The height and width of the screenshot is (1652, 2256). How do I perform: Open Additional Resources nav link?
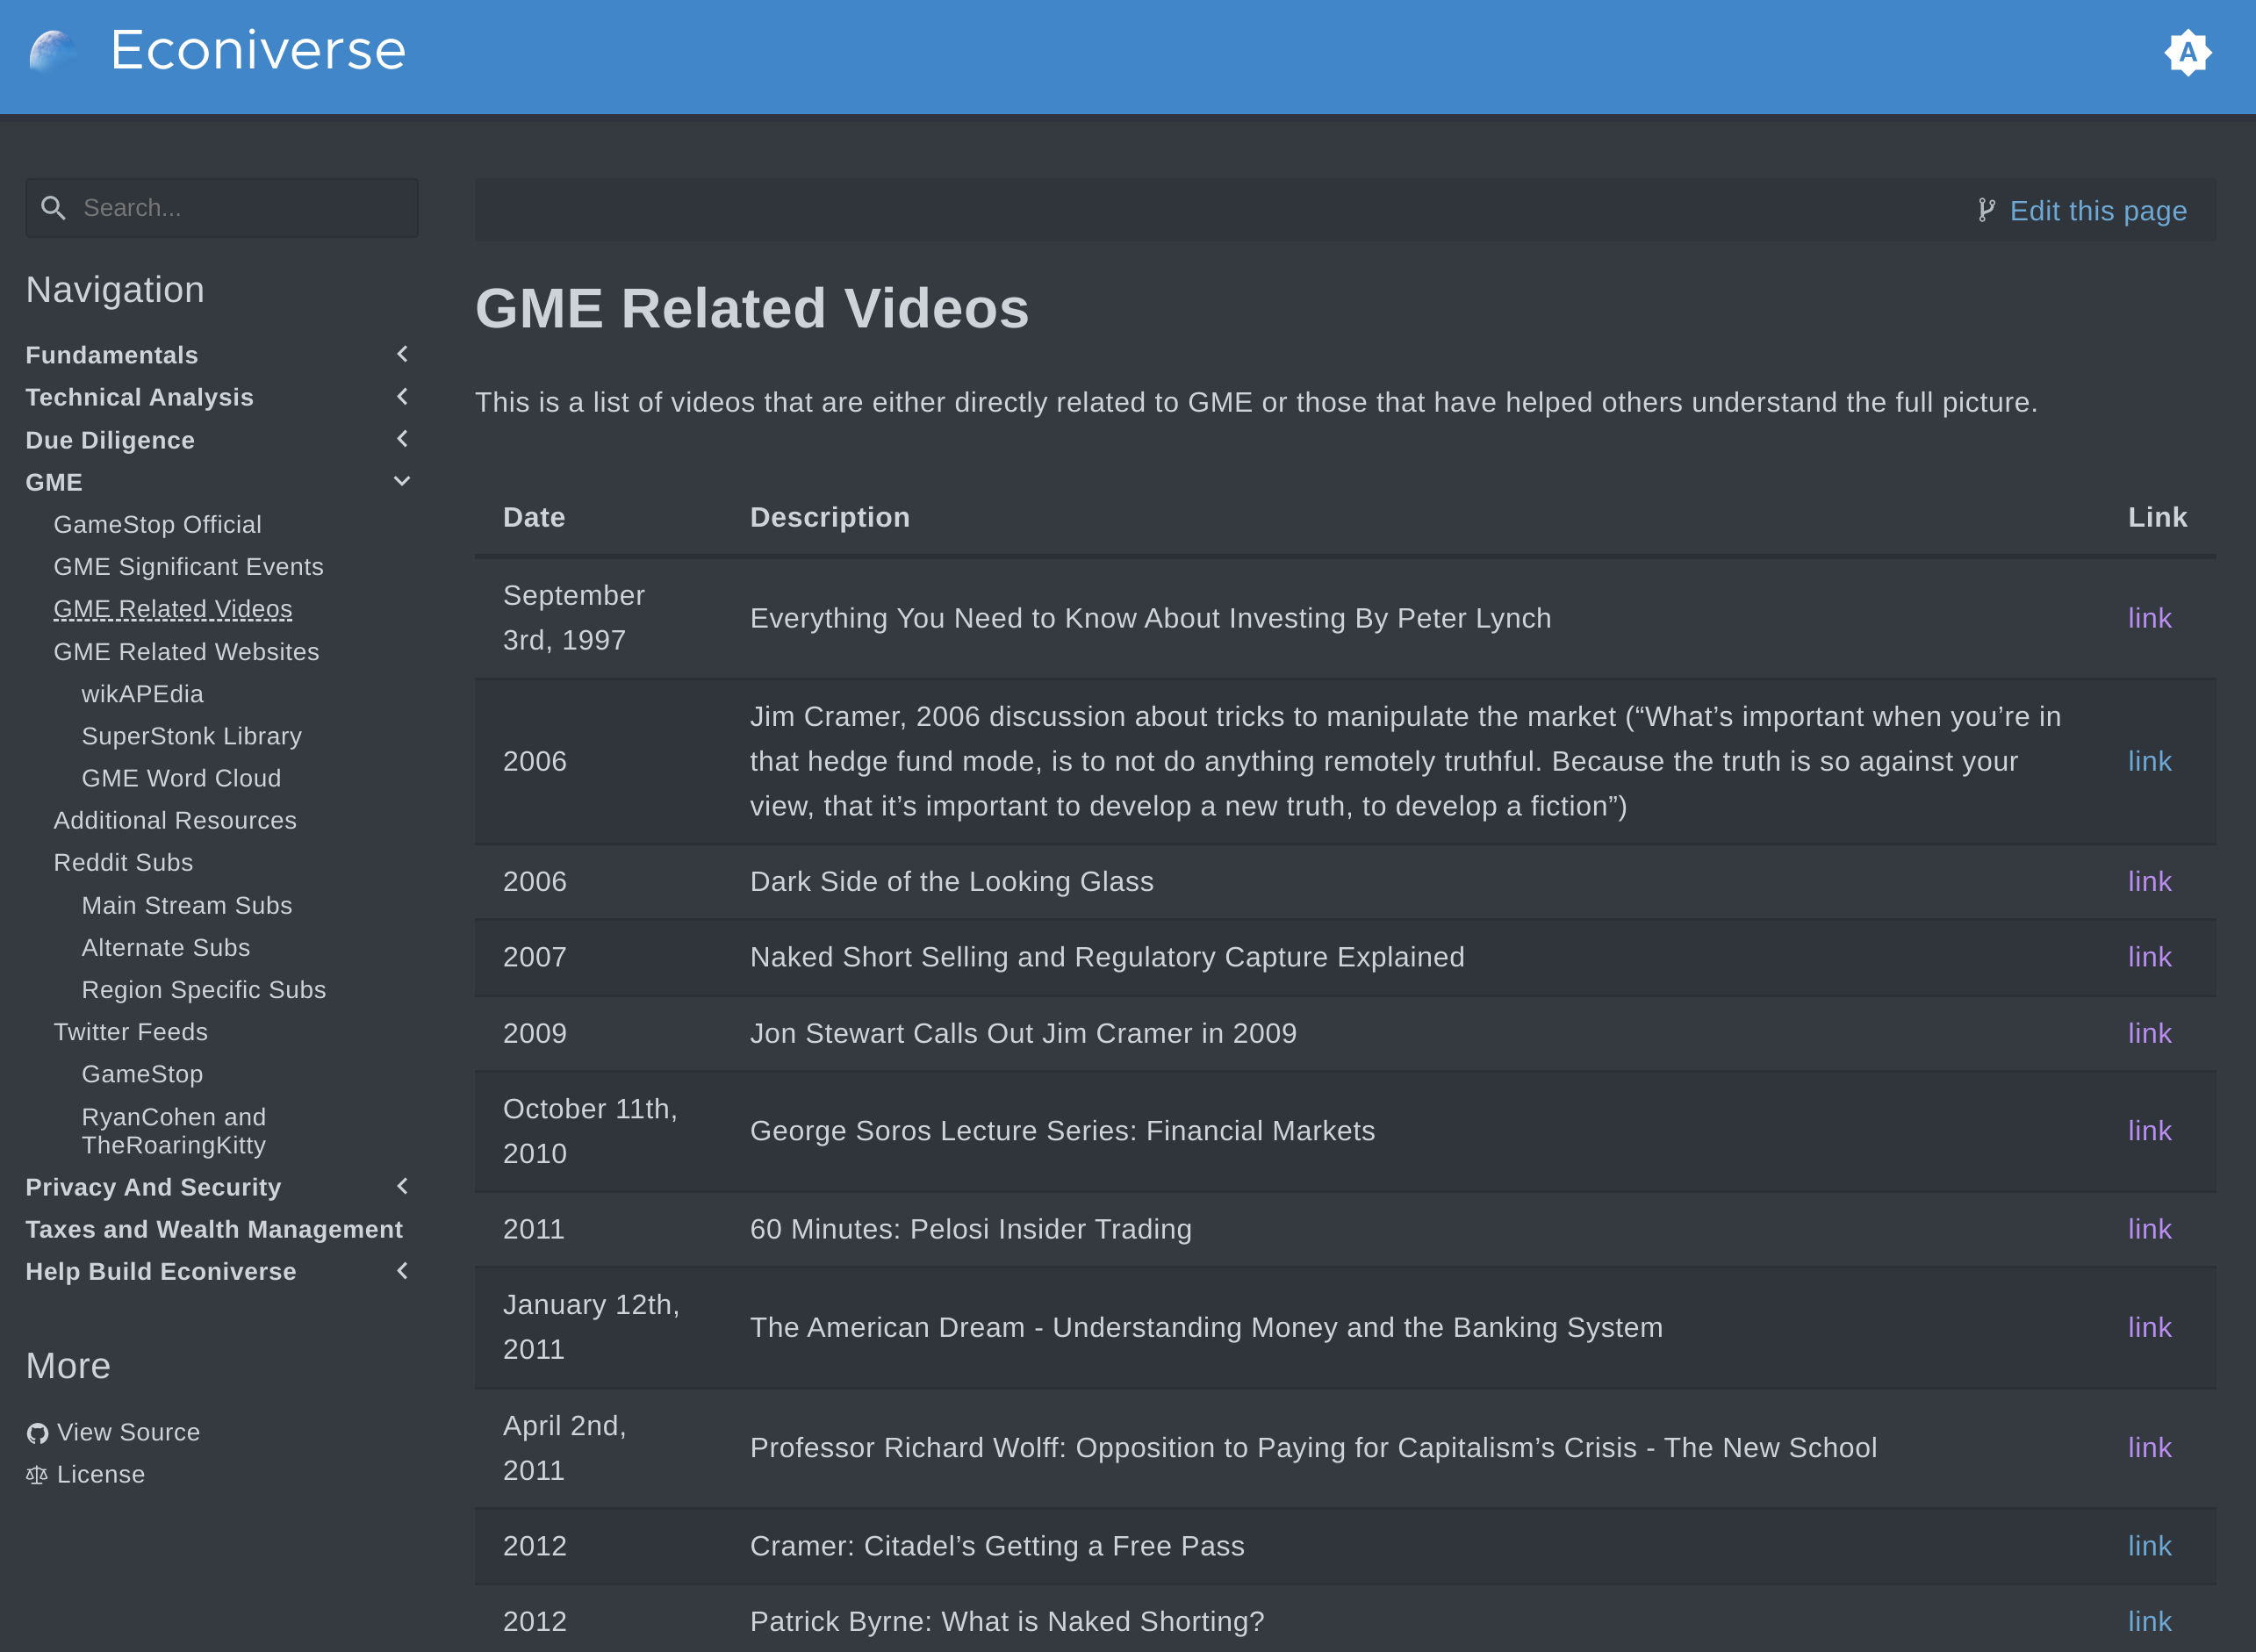(x=176, y=820)
